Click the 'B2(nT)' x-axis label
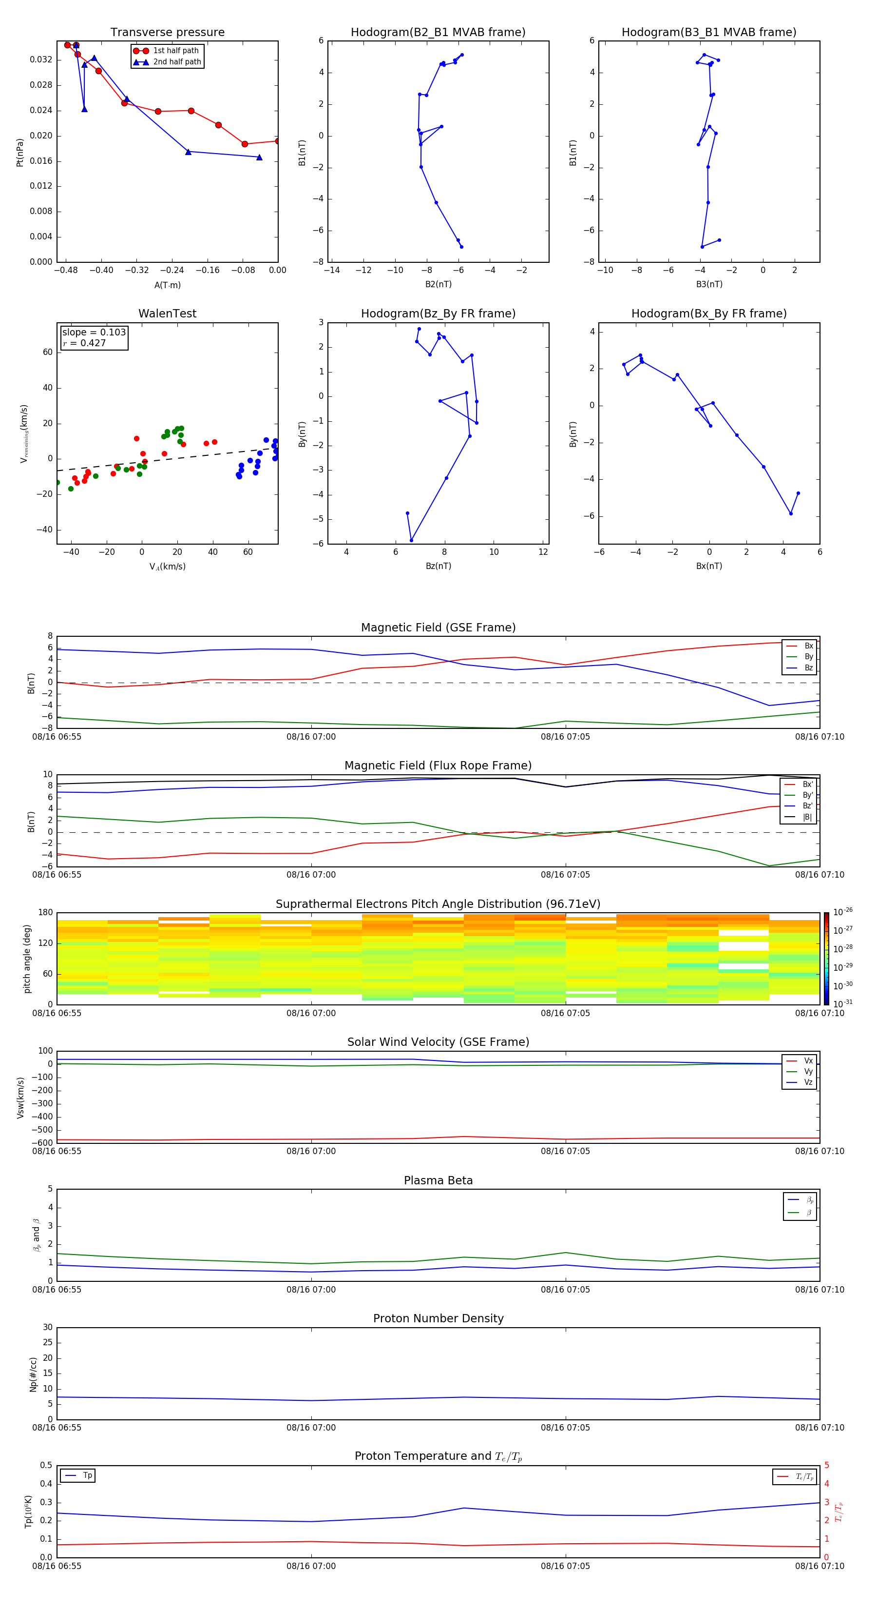Image resolution: width=877 pixels, height=1609 pixels. click(438, 284)
